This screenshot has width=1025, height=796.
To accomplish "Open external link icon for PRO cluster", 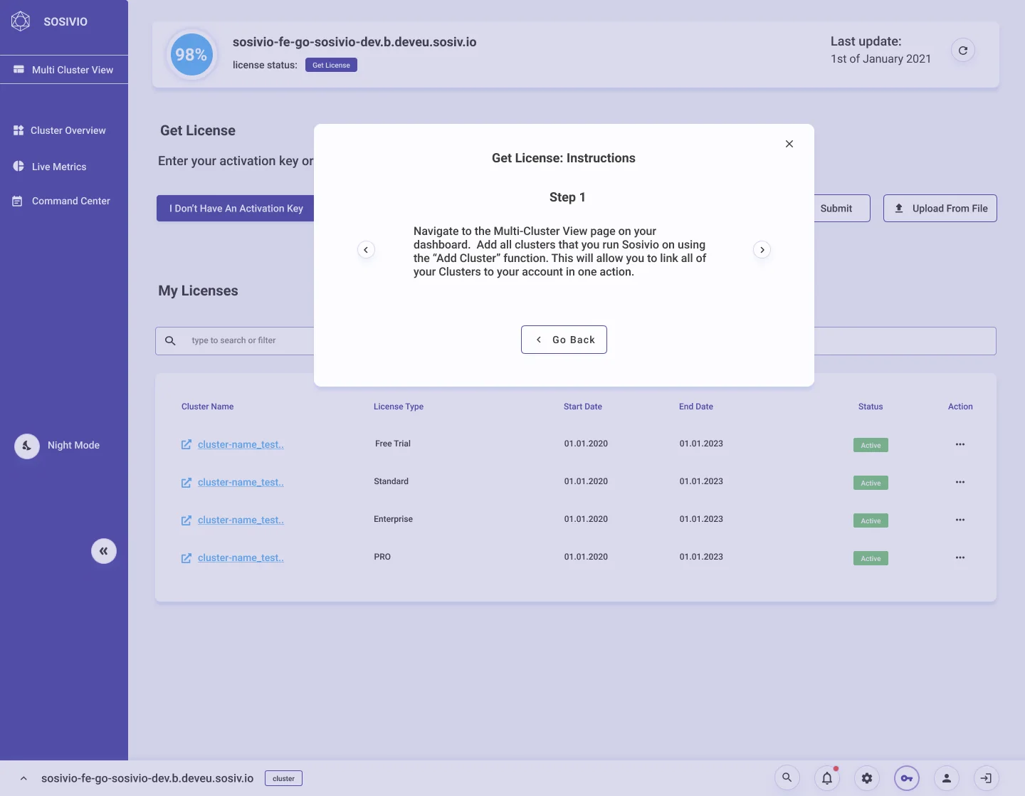I will 186,558.
